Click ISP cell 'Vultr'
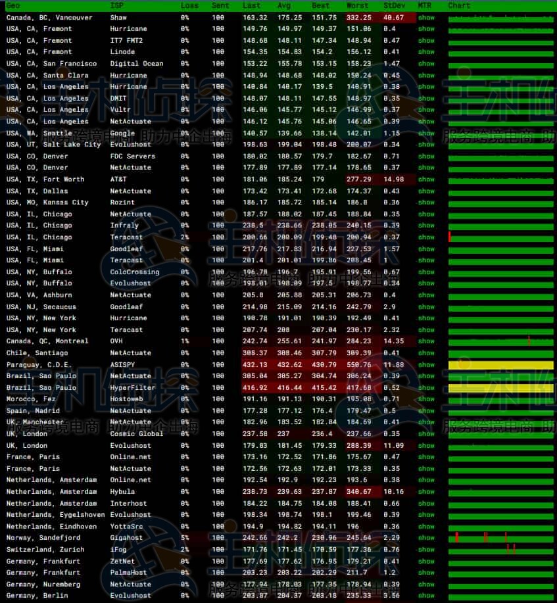Screen dimensions: 557x603 [120, 110]
